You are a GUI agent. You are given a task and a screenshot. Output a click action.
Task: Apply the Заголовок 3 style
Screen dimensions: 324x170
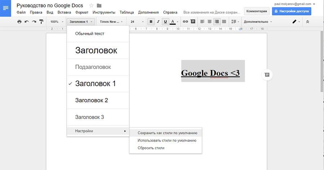click(98, 117)
